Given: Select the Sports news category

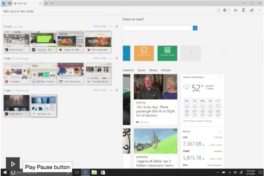Looking at the screenshot, I should click(141, 70).
